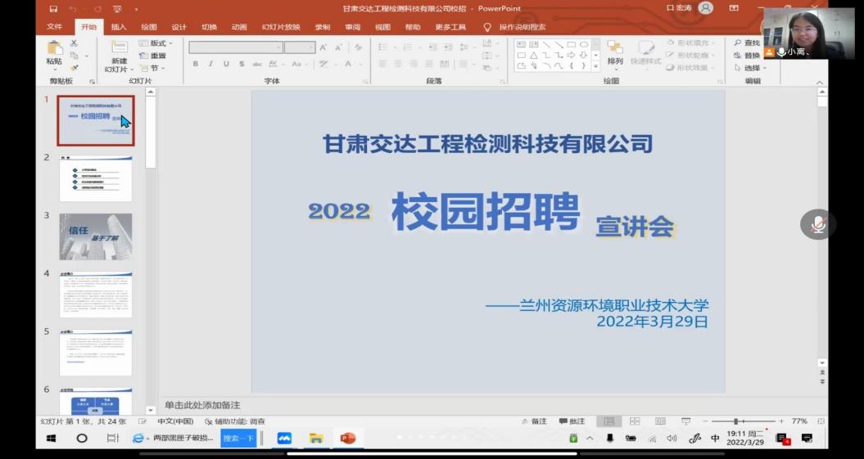This screenshot has width=864, height=459.
Task: Open the font name combo box
Action: [x=236, y=47]
